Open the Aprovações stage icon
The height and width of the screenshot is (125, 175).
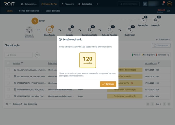pos(143,20)
